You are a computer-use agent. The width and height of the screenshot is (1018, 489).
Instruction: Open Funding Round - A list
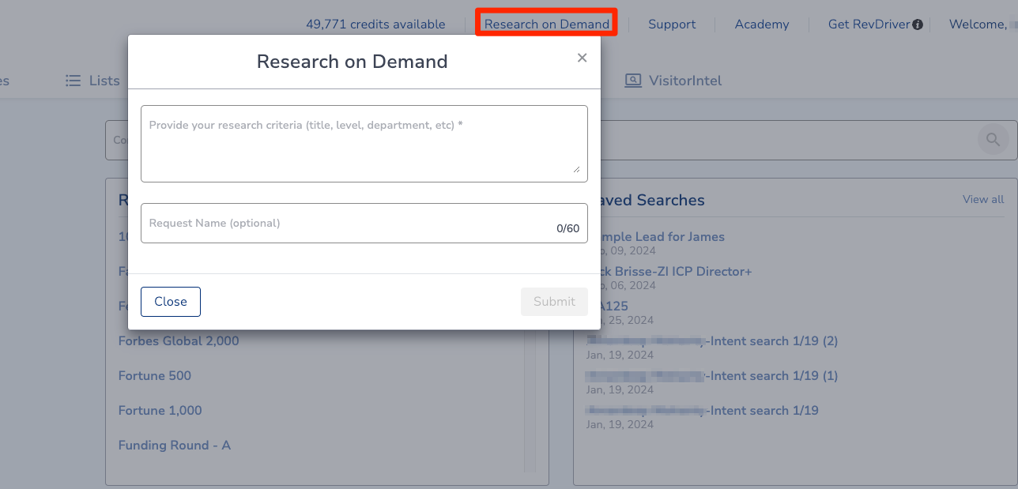175,446
